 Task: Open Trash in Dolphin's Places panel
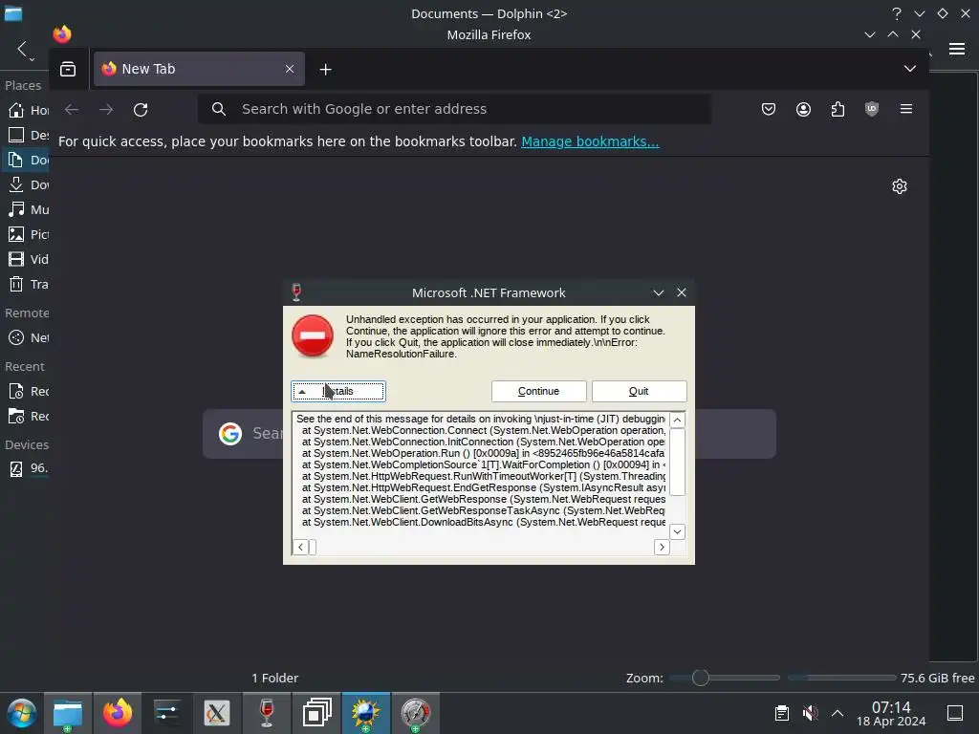(x=28, y=284)
